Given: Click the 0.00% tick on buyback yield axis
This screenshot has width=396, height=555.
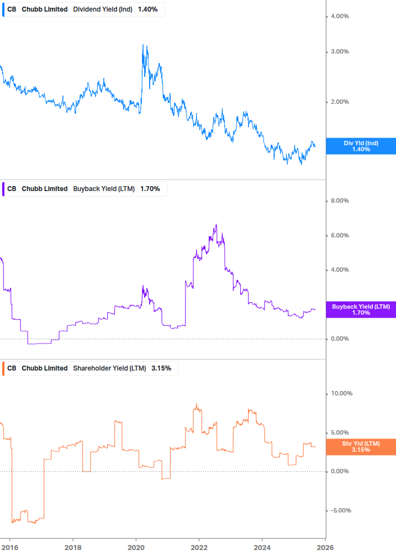Looking at the screenshot, I should (340, 339).
